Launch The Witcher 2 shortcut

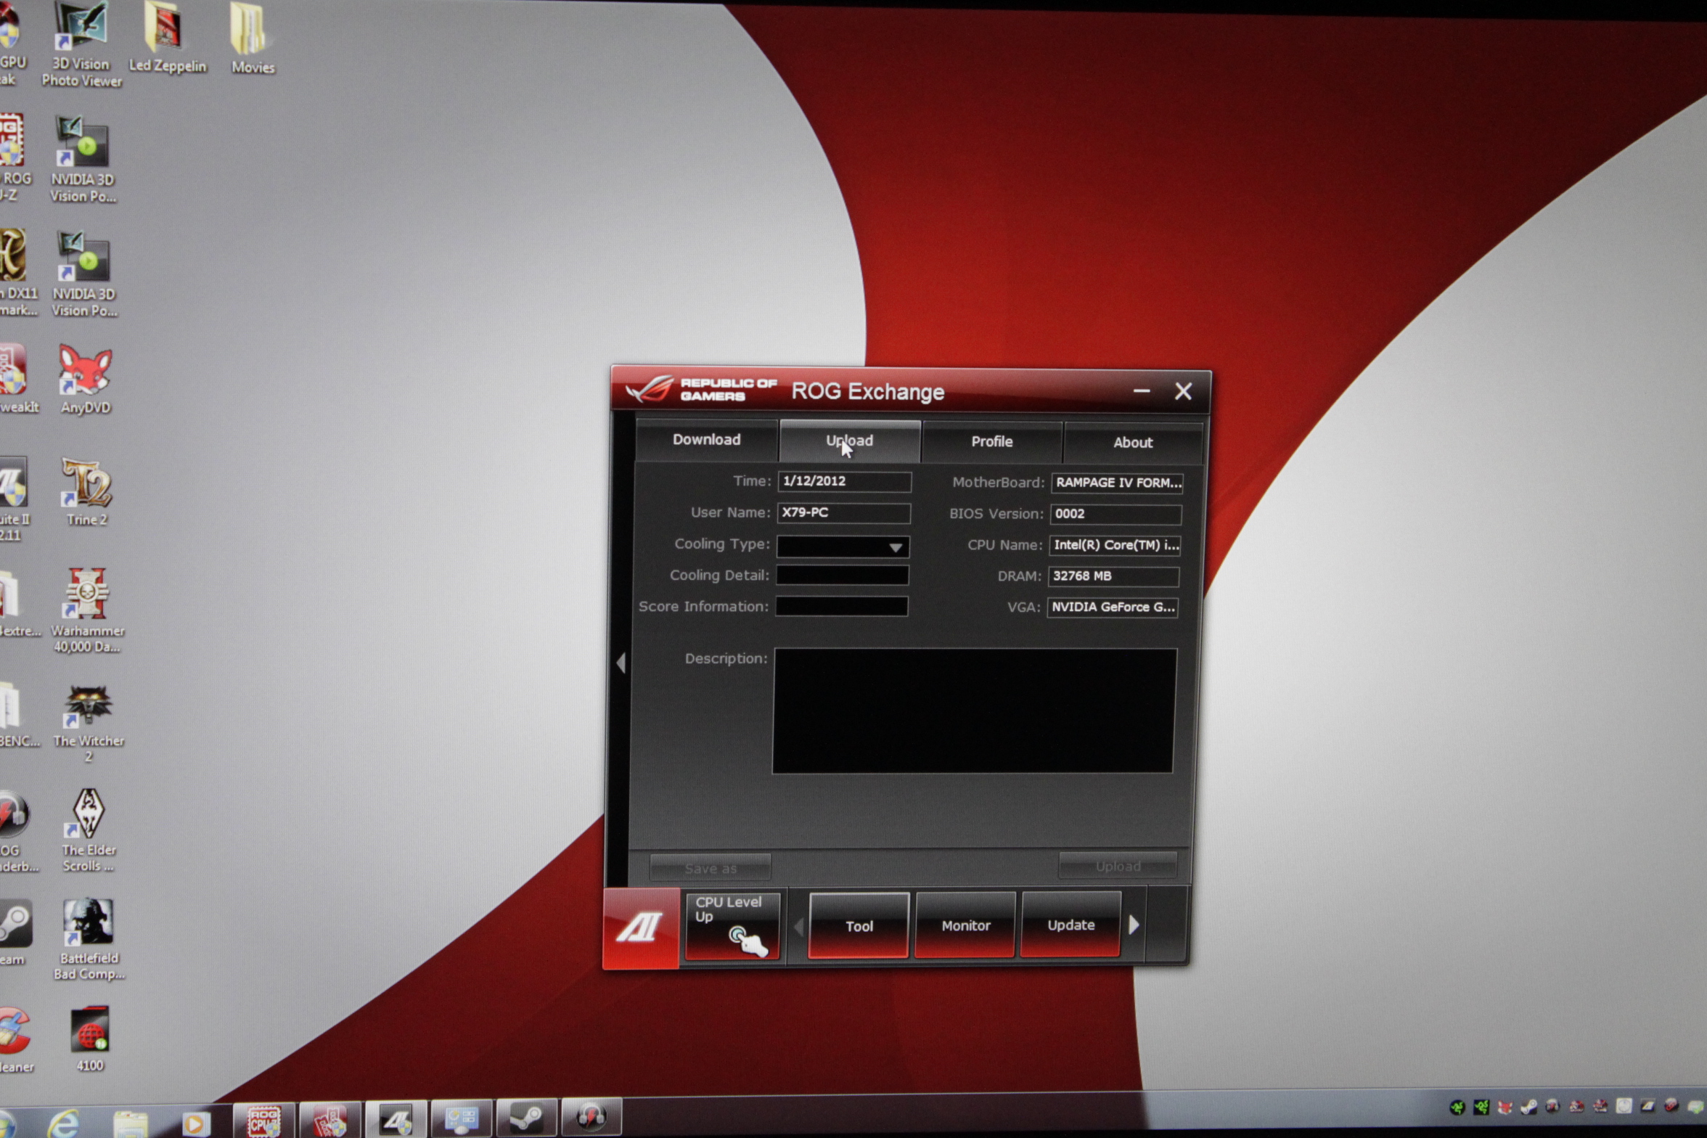[x=89, y=723]
